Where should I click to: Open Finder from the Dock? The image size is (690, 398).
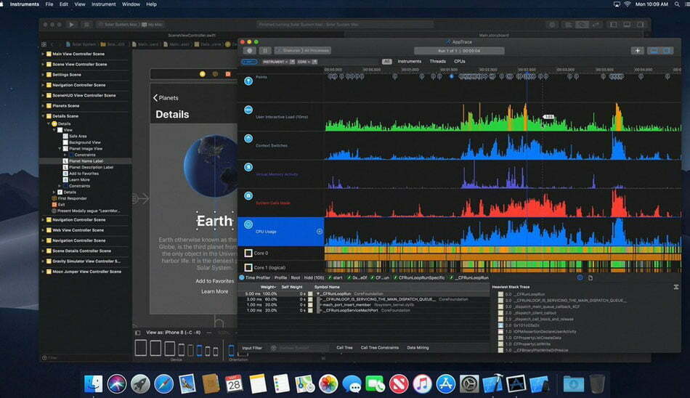(93, 384)
